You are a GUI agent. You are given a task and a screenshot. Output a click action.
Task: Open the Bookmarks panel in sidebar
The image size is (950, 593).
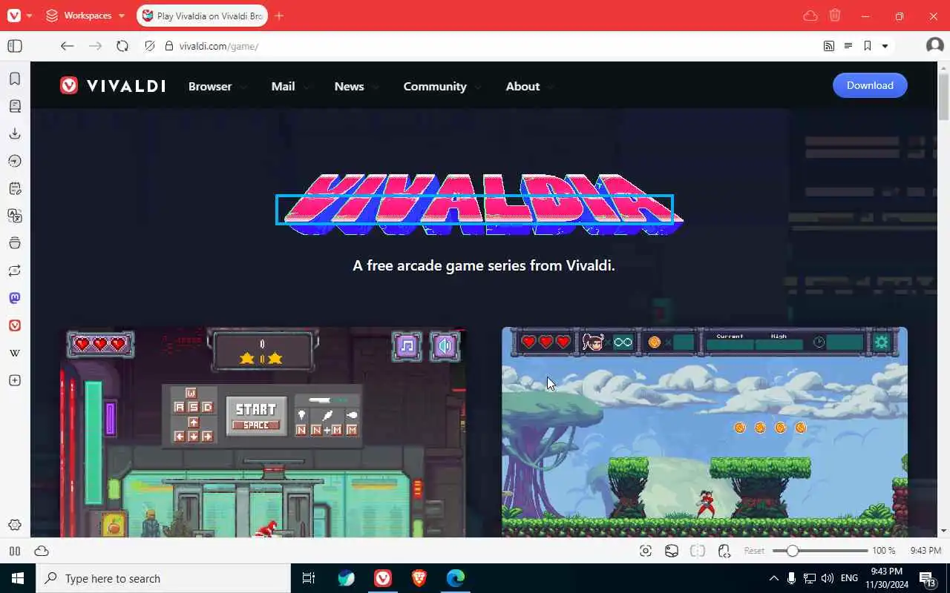click(15, 79)
